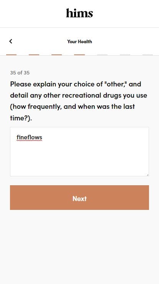Select the word time?) ending the question

click(21, 118)
